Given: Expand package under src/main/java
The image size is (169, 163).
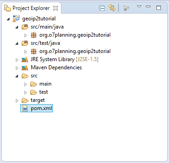Looking at the screenshot, I should click(x=25, y=35).
